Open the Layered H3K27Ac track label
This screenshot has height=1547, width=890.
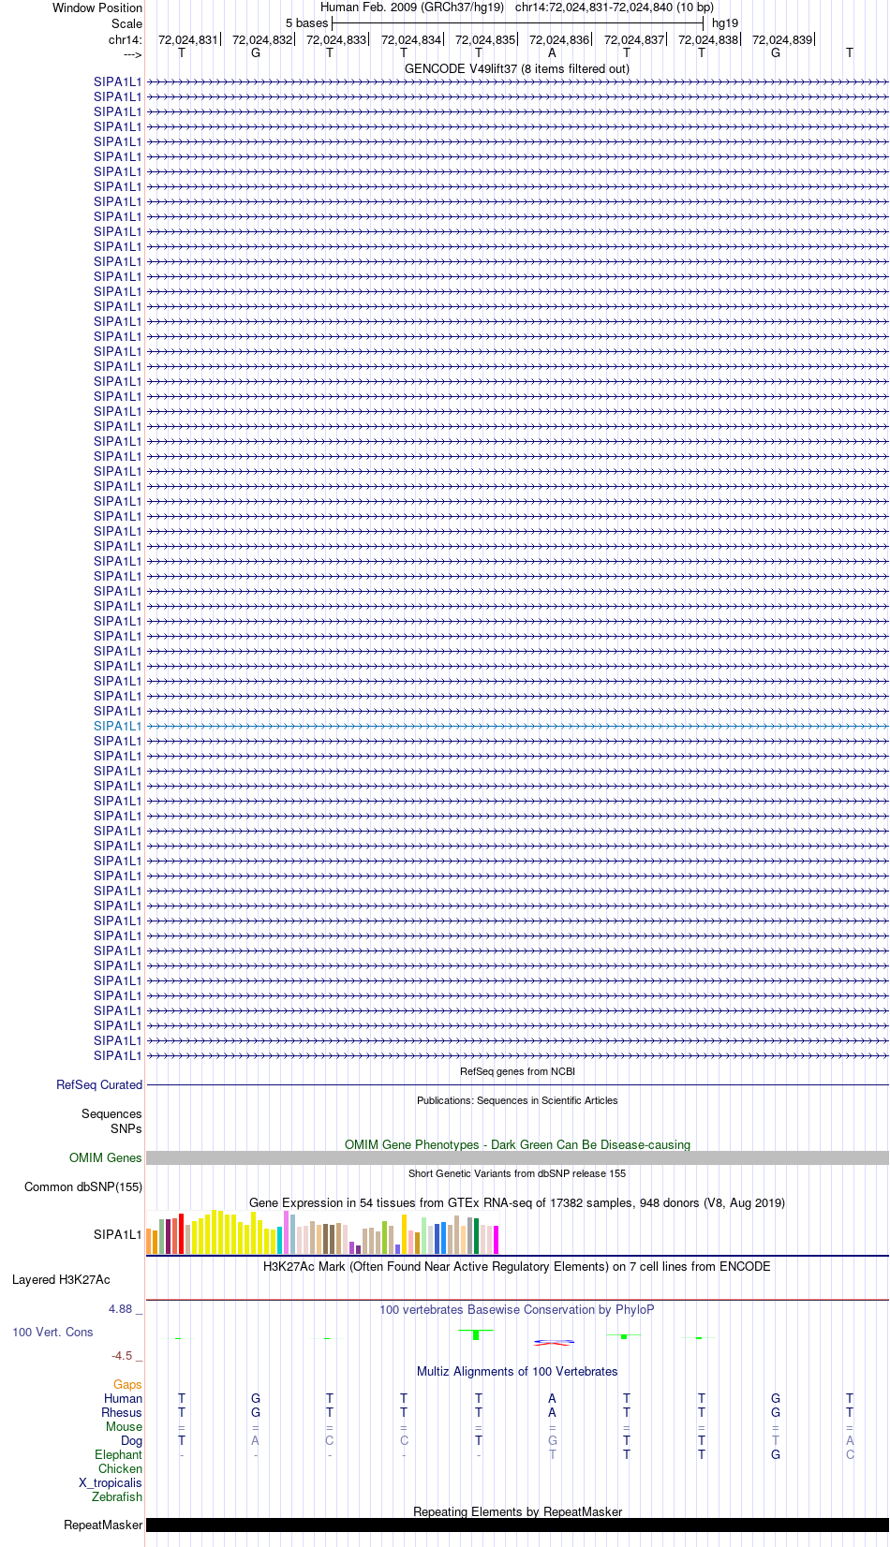61,1279
